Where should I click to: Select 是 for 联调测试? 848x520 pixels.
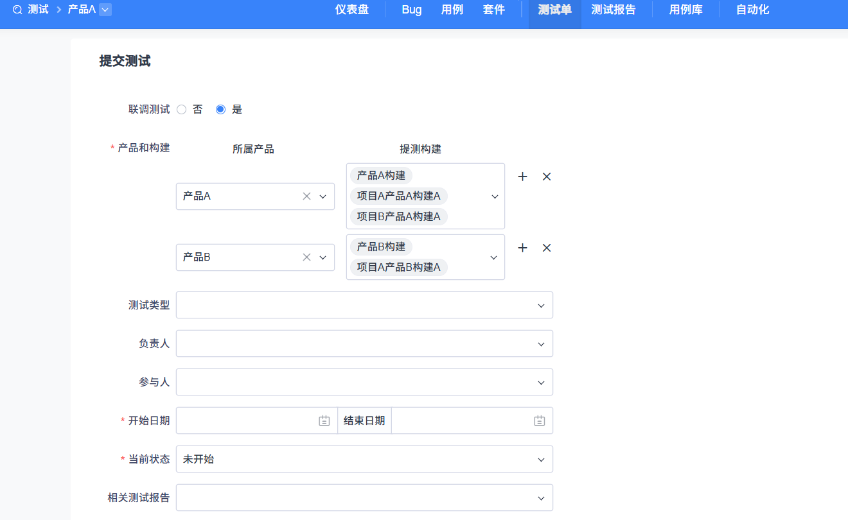220,110
